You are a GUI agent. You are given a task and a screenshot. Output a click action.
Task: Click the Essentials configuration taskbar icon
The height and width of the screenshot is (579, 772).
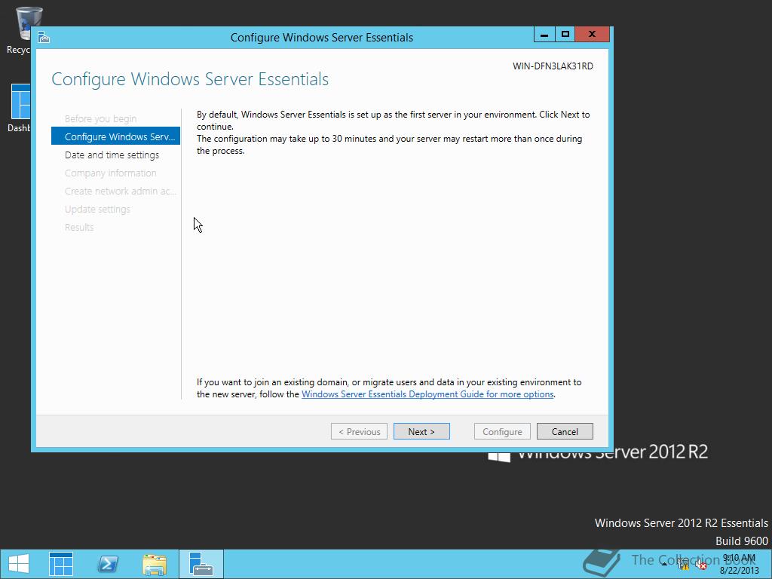(201, 564)
